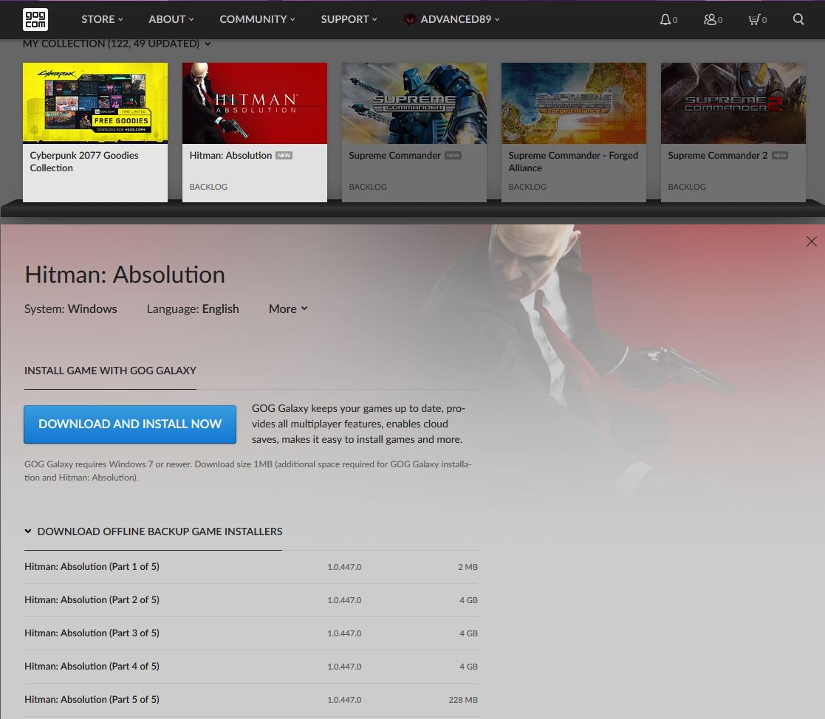Click Download and Install Now button

(130, 424)
